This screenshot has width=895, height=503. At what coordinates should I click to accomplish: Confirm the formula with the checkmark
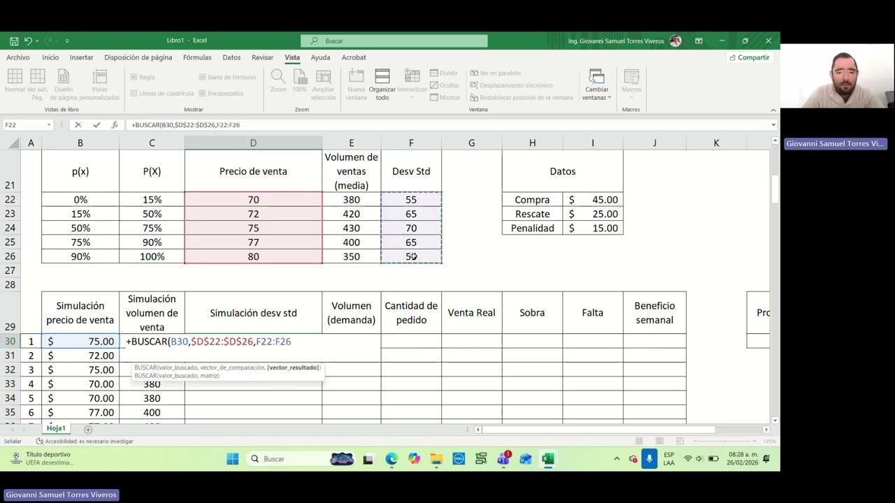pyautogui.click(x=96, y=125)
